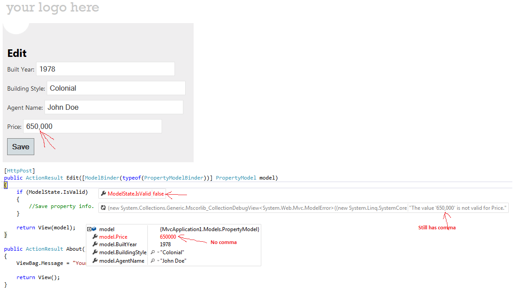515x296 pixels.
Task: Open the visualizer dropdown beside "Colonial"
Action: tap(158, 252)
